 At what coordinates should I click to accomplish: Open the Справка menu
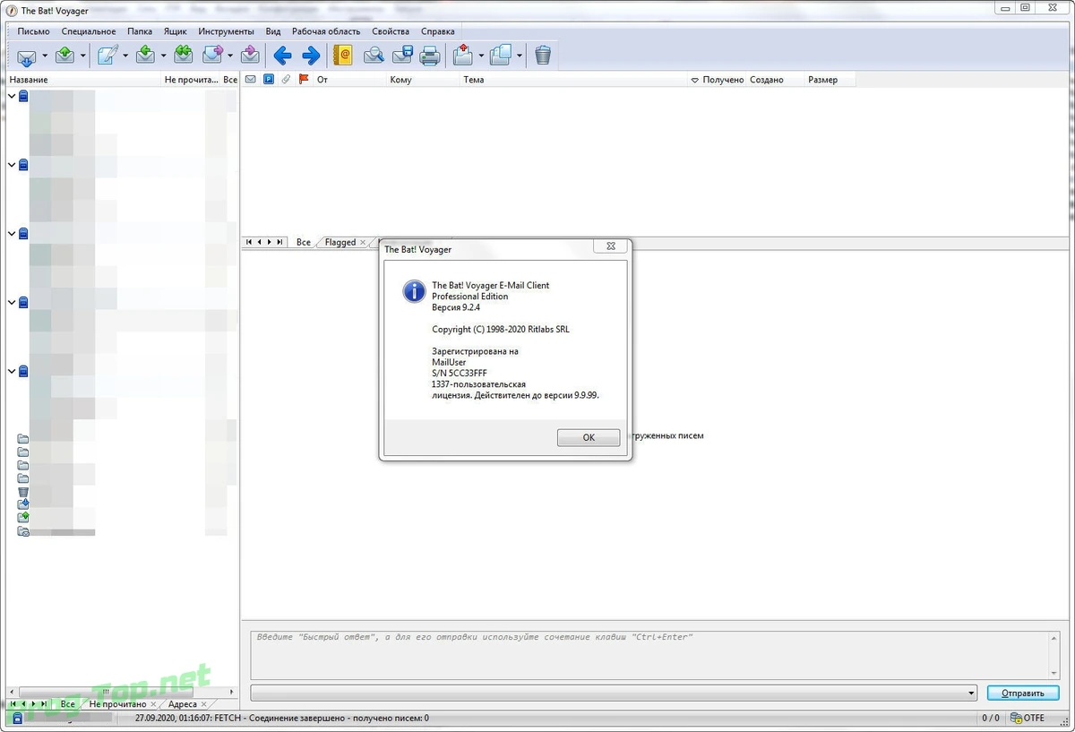438,31
